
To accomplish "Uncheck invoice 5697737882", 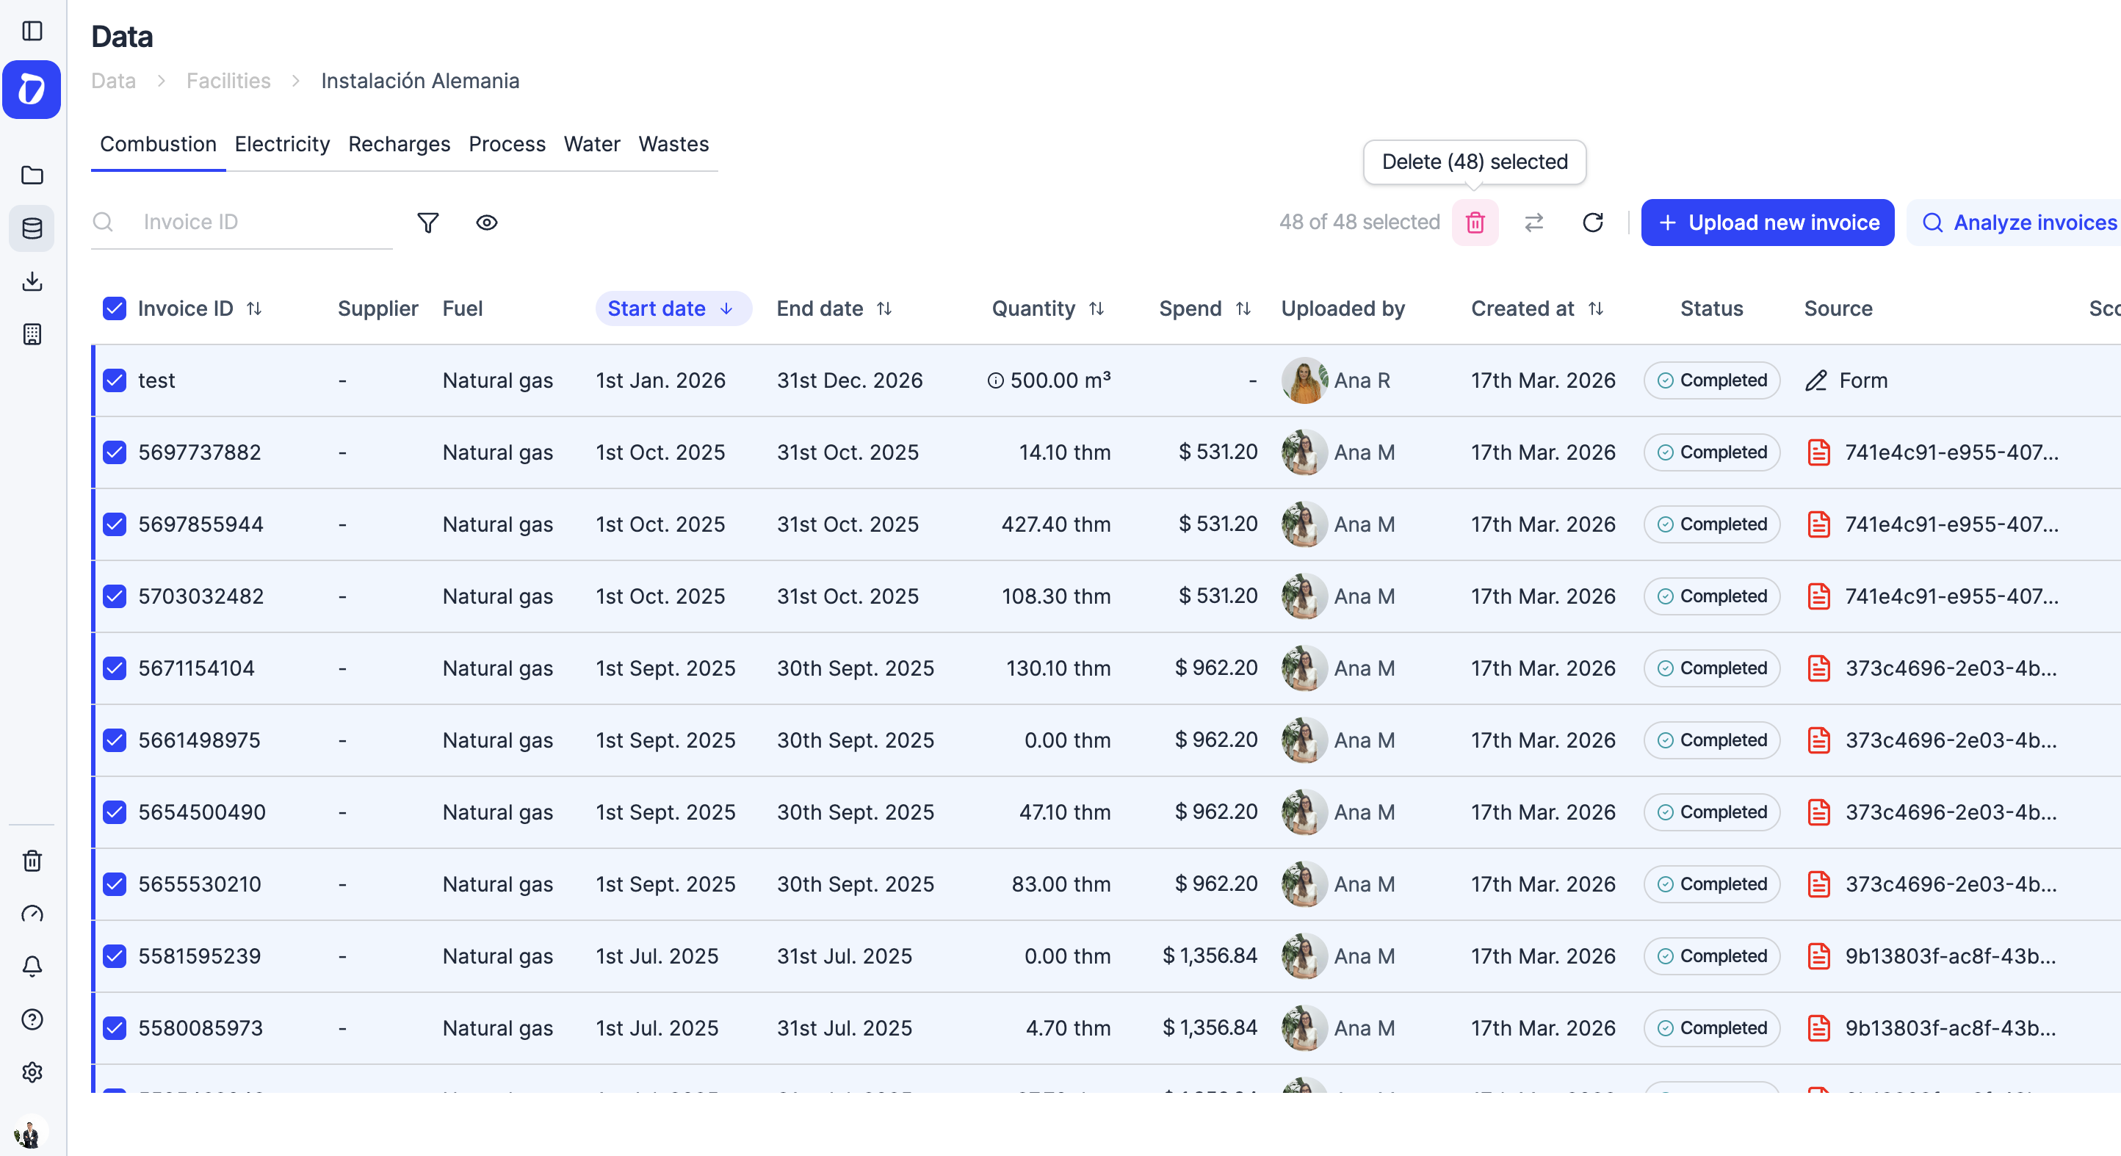I will 114,452.
